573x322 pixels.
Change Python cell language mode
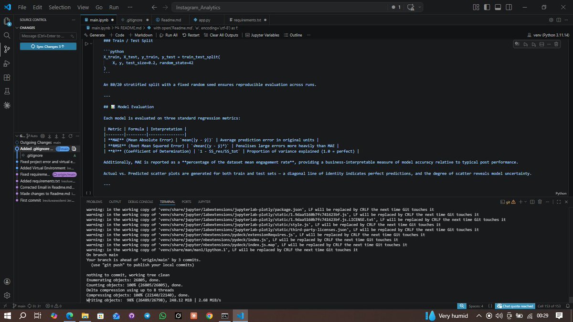561,193
